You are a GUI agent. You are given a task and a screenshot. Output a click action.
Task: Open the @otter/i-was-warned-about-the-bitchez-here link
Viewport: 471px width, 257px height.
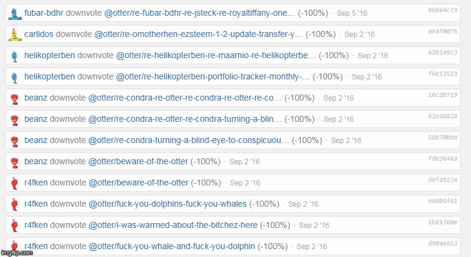point(173,225)
